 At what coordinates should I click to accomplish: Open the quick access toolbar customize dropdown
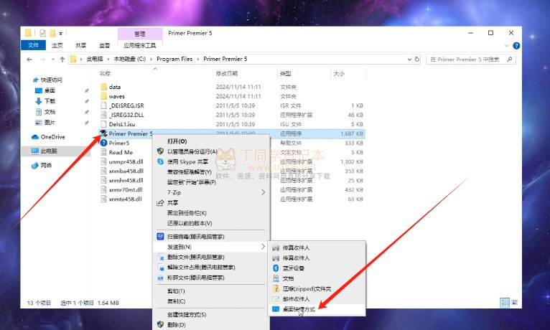click(61, 33)
